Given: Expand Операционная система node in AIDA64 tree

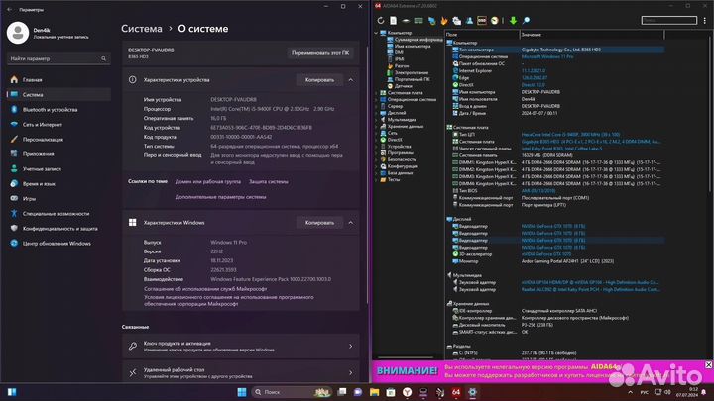Looking at the screenshot, I should coord(376,100).
